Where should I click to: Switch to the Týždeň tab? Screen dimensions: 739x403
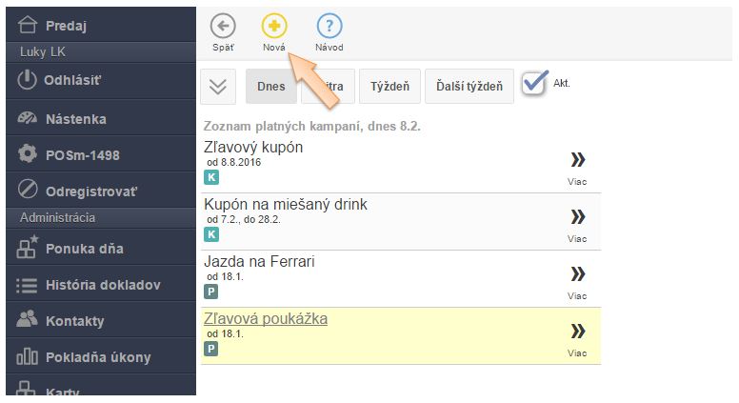coord(389,86)
